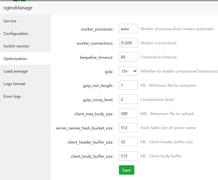
Task: Click the client_max_body_size field
Action: pos(128,114)
